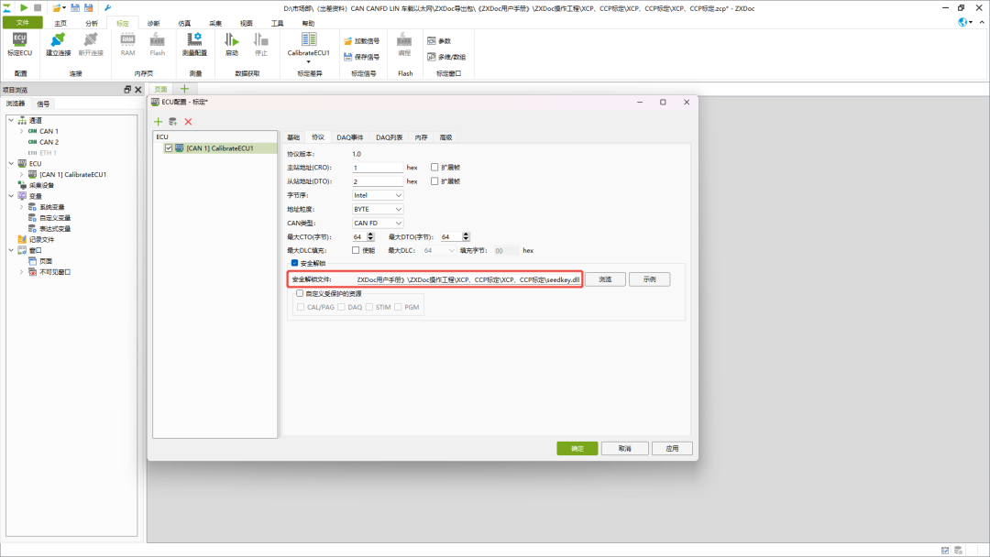990x557 pixels.
Task: Click 安全解锁文件 path field
Action: [x=467, y=279]
